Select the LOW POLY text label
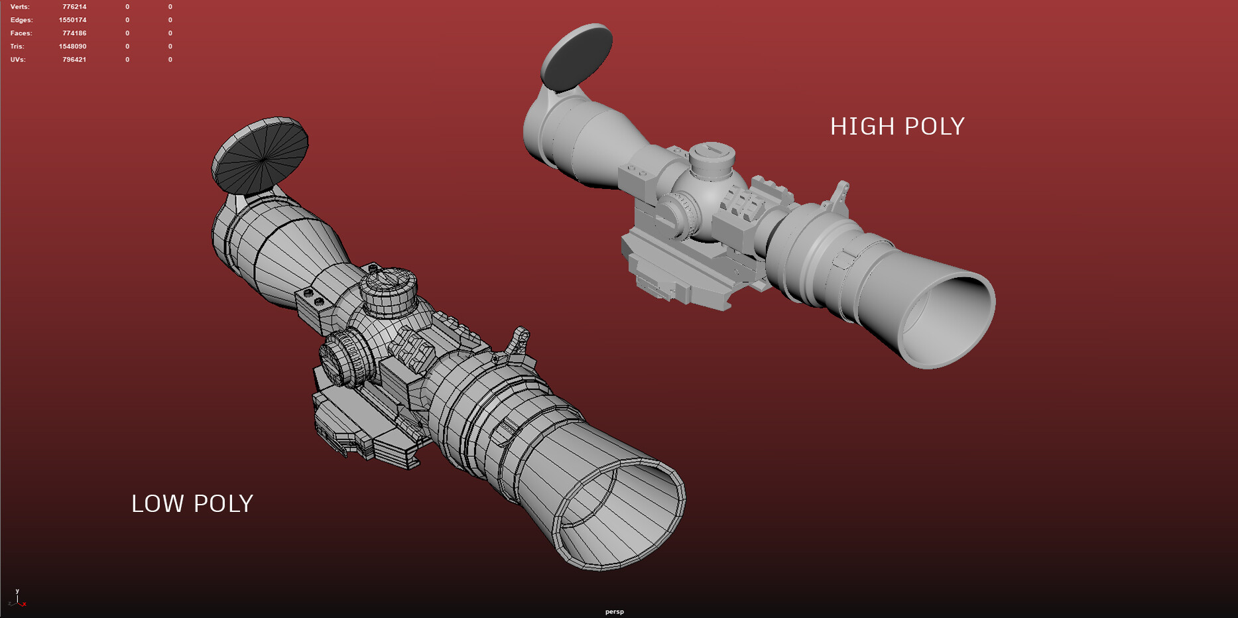1238x618 pixels. tap(192, 504)
